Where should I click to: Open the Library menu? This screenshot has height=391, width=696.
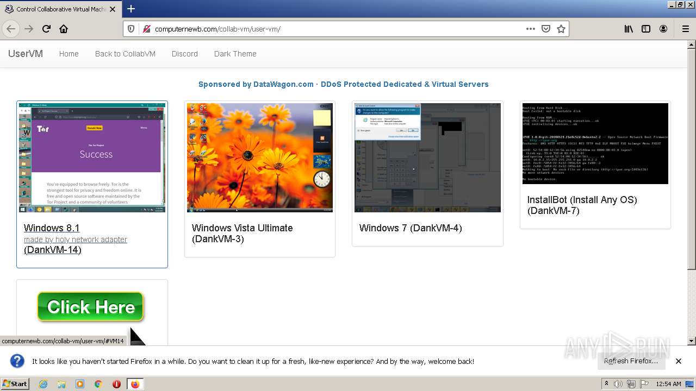[629, 29]
